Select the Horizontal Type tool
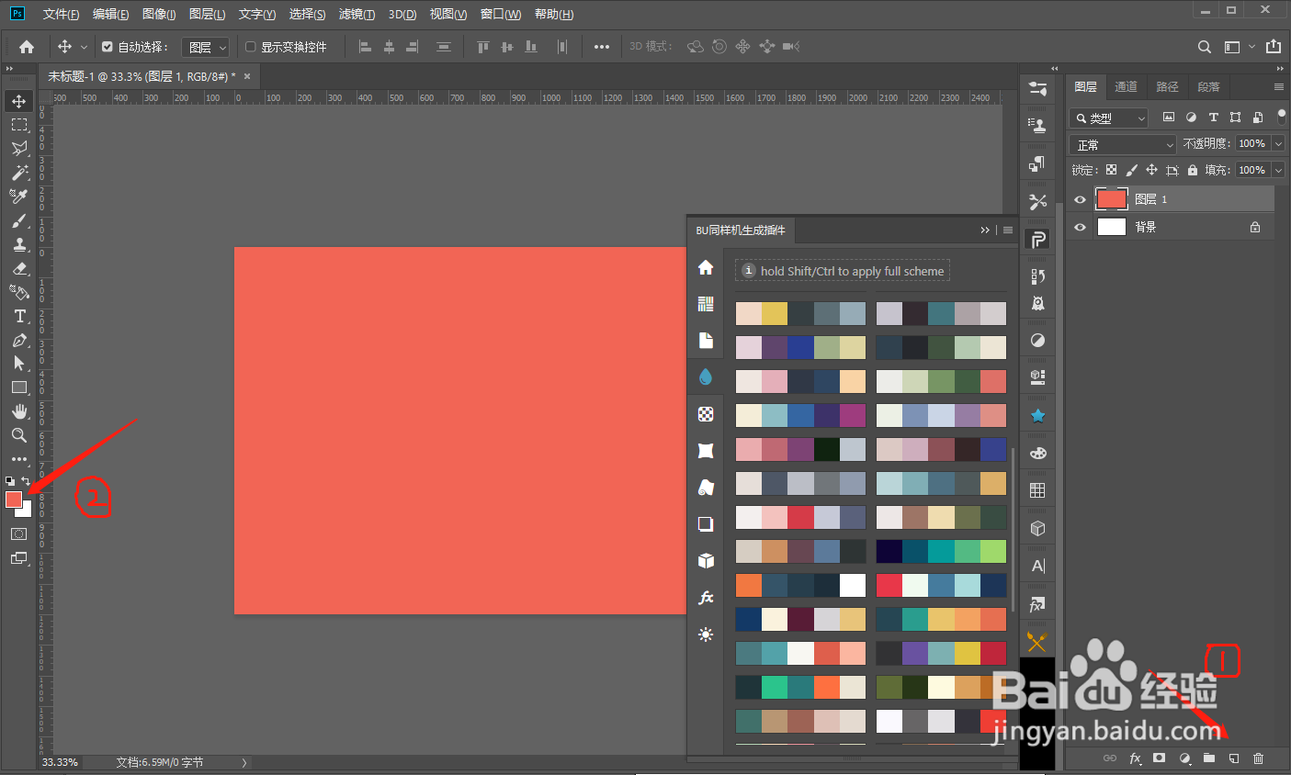This screenshot has width=1291, height=775. coord(19,316)
